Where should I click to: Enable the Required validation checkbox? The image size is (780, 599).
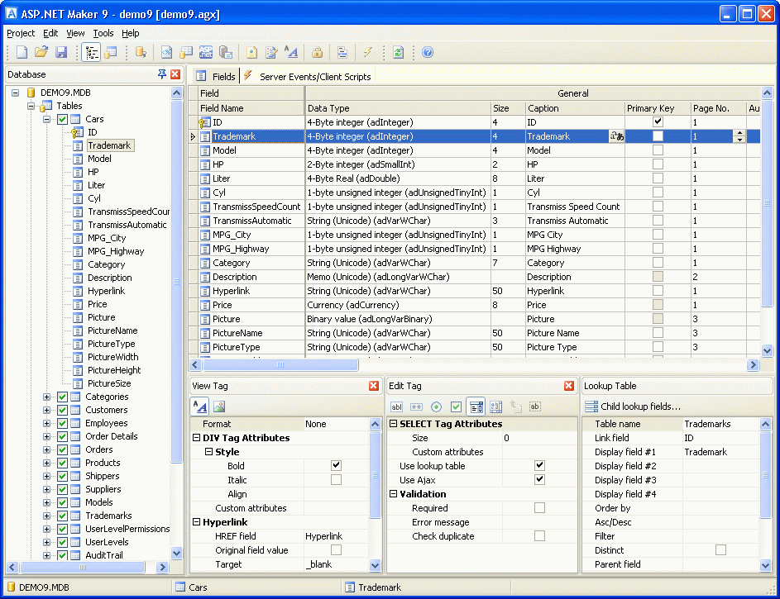click(x=539, y=507)
